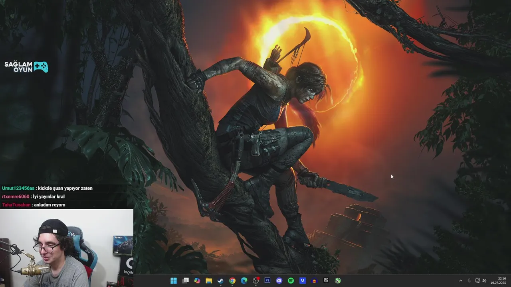Image resolution: width=511 pixels, height=287 pixels.
Task: Open the blue V app icon
Action: [x=303, y=281]
